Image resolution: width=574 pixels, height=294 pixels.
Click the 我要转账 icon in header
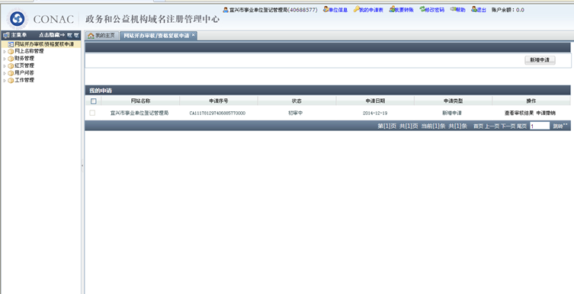tap(392, 9)
